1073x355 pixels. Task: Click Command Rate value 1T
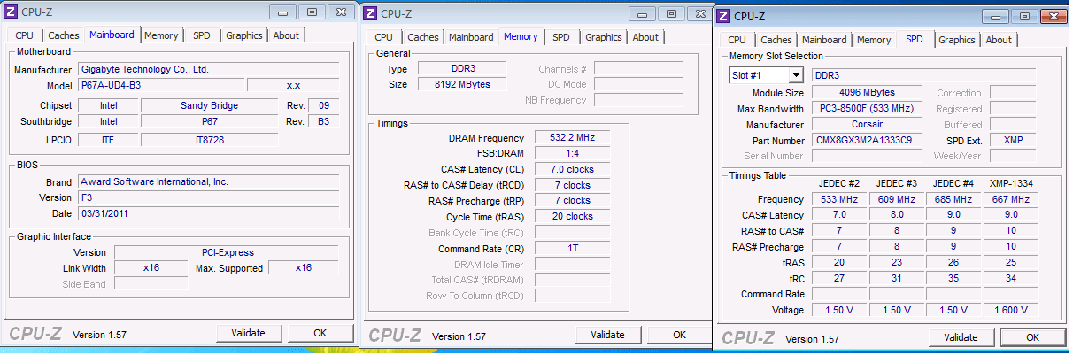572,249
